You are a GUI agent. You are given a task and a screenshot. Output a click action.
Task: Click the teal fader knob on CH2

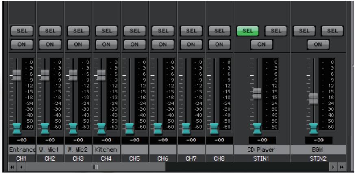click(x=45, y=129)
